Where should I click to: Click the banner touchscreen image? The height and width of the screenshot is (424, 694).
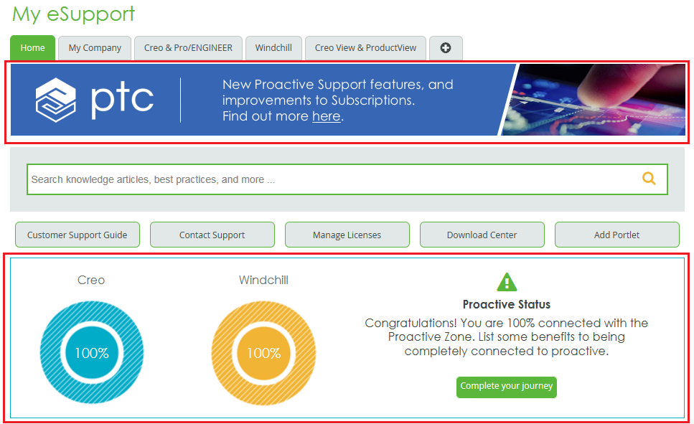pos(593,100)
